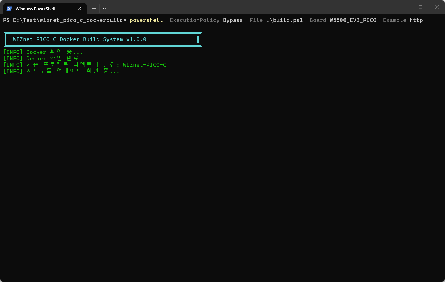Click the 'http' example argument
The image size is (445, 282).
coord(416,20)
